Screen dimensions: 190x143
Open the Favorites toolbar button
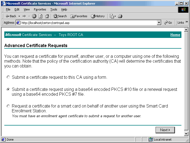point(79,16)
